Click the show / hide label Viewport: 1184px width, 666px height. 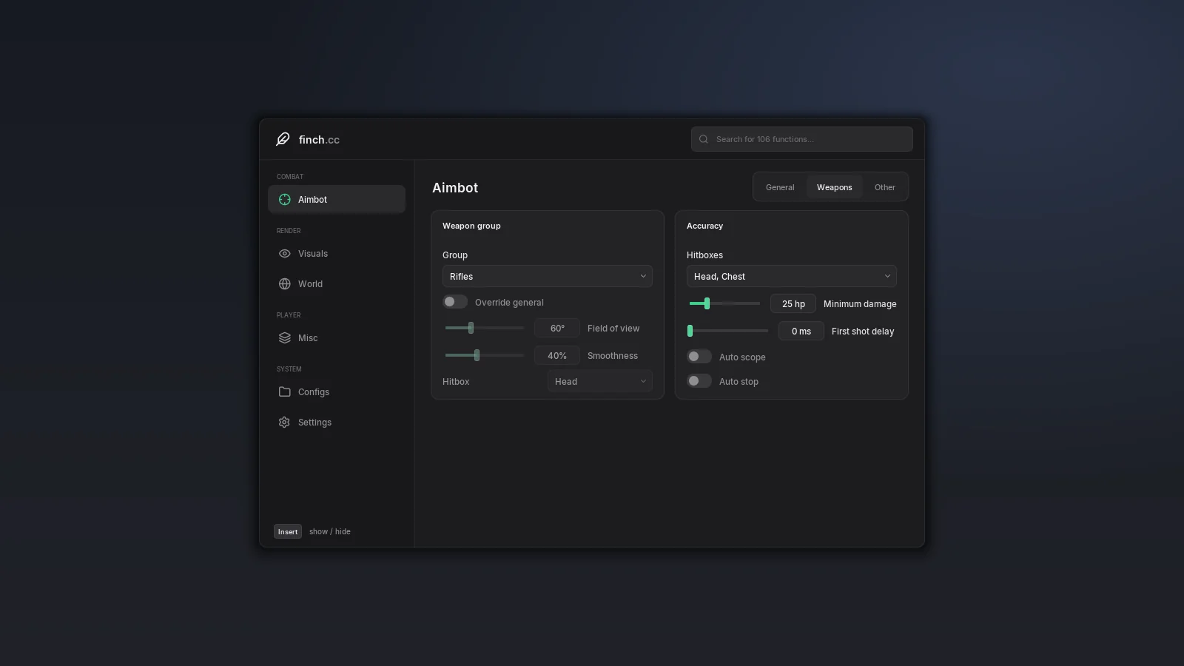[330, 531]
